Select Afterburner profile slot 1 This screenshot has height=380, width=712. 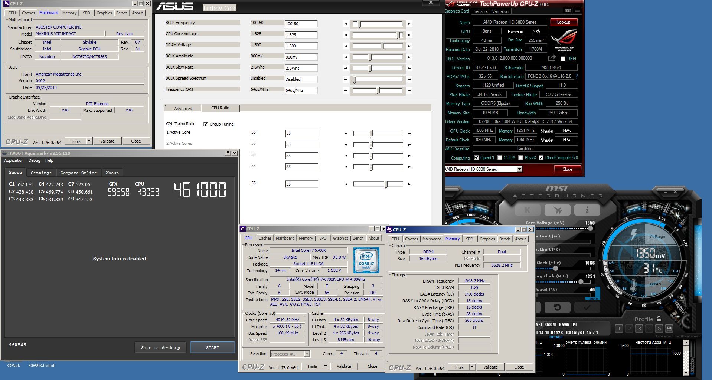[618, 329]
